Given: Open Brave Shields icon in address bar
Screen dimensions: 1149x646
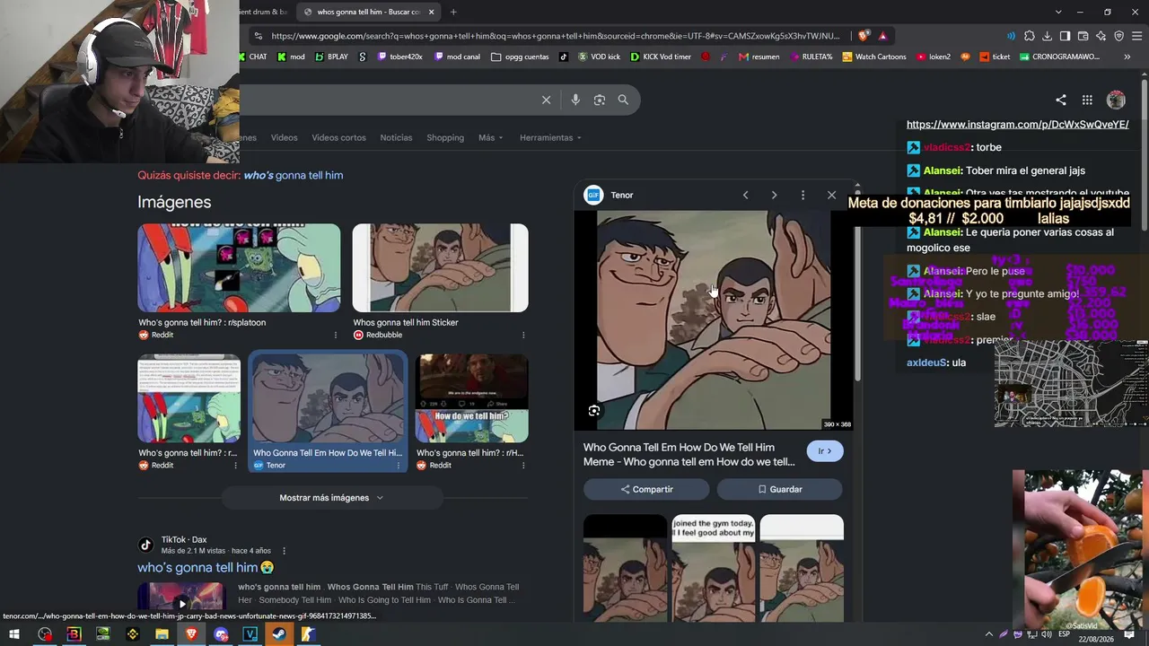Looking at the screenshot, I should pyautogui.click(x=864, y=36).
